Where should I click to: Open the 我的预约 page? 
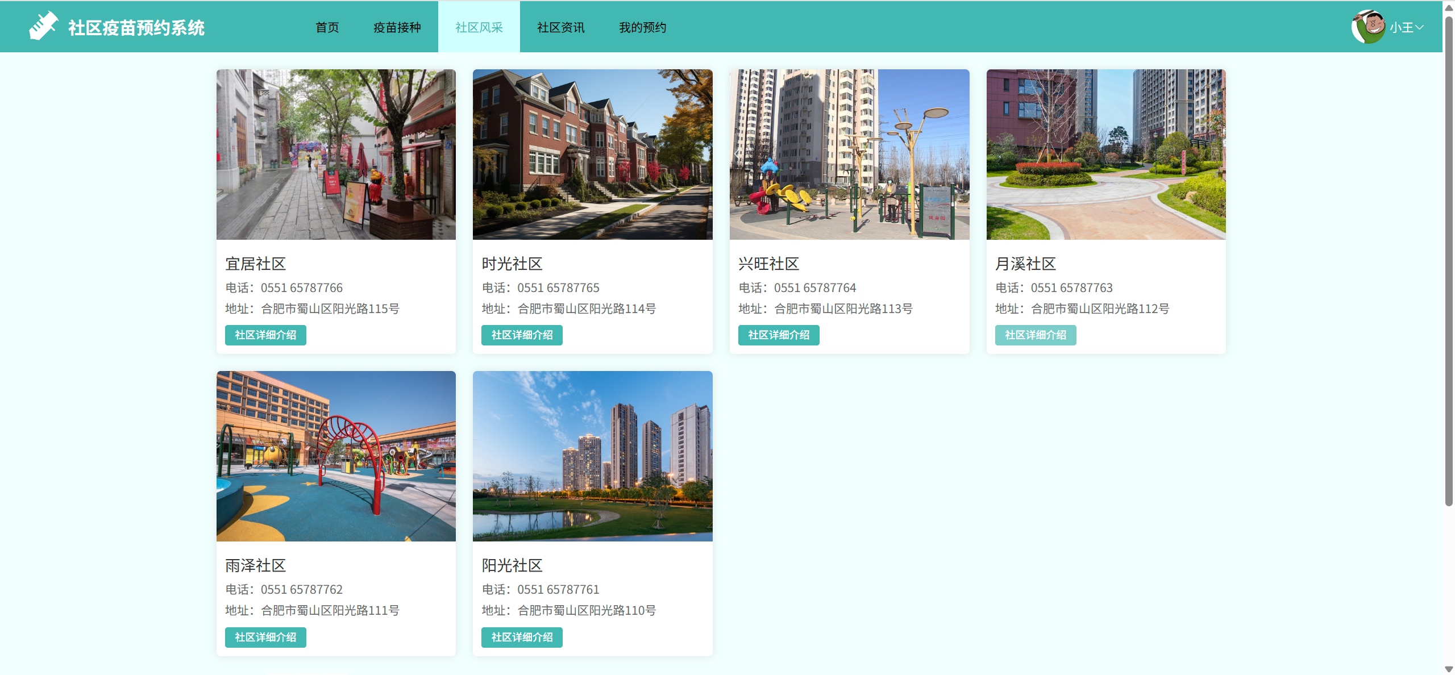pos(642,27)
